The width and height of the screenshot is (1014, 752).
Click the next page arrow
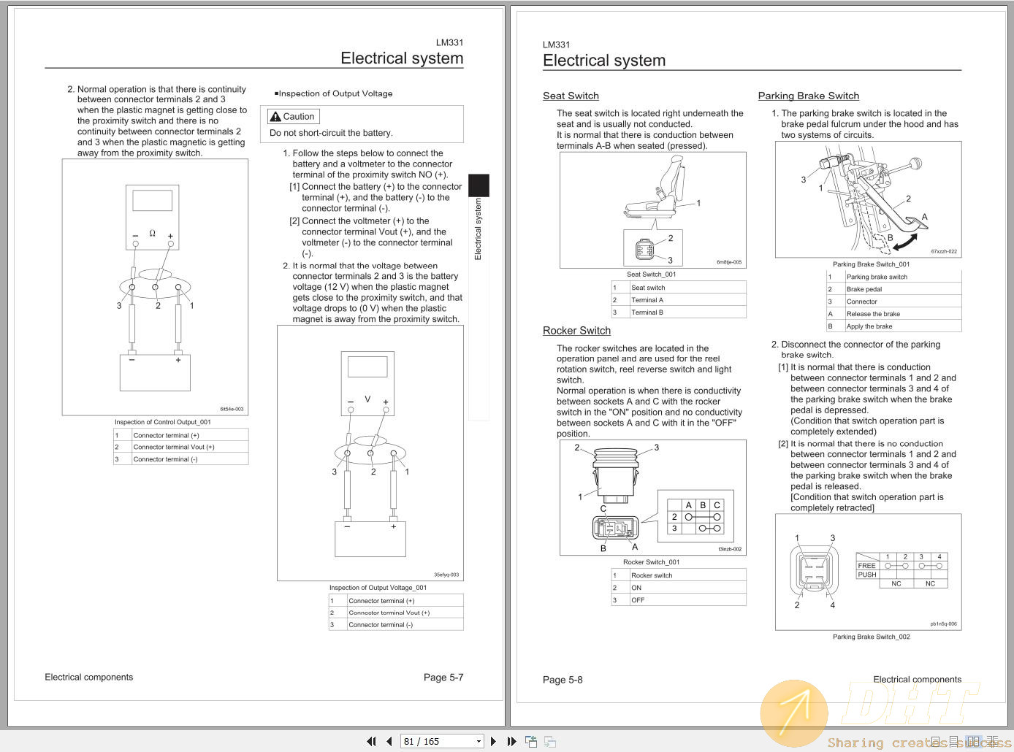coord(493,741)
